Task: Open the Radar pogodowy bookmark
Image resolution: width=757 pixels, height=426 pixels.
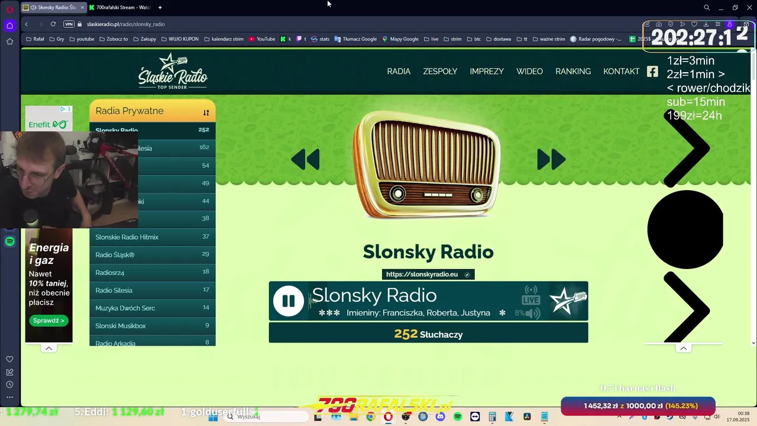Action: [596, 39]
